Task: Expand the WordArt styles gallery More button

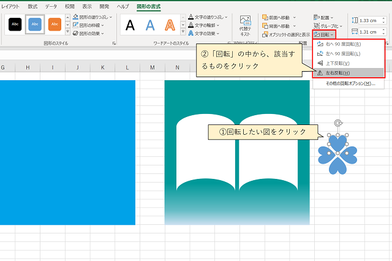Action: pyautogui.click(x=183, y=31)
